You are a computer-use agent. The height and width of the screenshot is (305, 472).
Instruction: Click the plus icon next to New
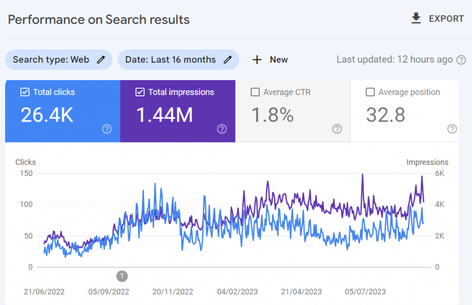pos(257,59)
